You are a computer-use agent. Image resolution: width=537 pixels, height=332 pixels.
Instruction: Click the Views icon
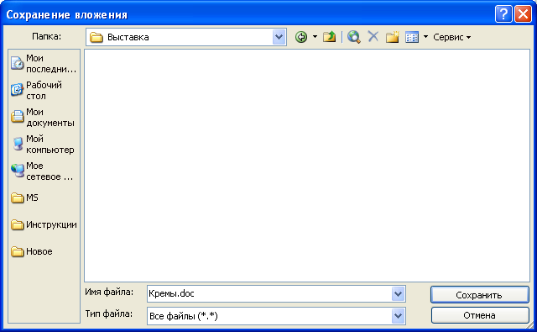[412, 37]
